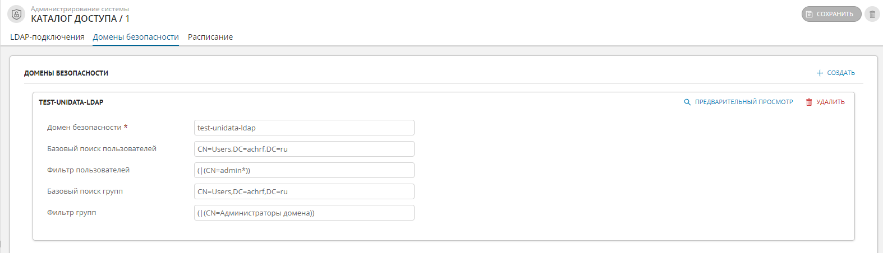Focus the Домен безопасности input field
This screenshot has width=883, height=253.
(x=304, y=128)
